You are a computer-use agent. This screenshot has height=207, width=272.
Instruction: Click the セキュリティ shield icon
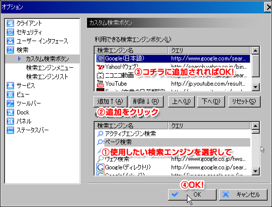tap(10, 32)
